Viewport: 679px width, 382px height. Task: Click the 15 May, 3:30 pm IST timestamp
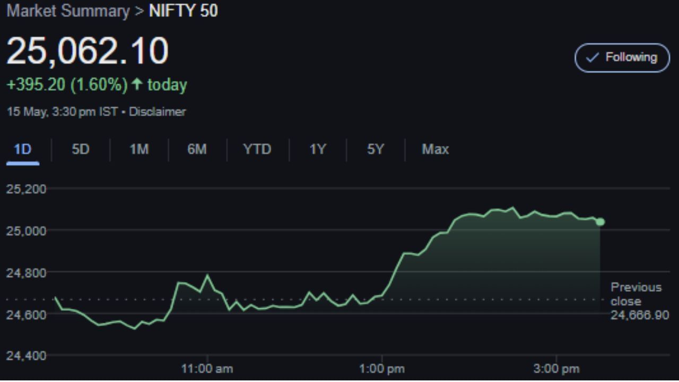pyautogui.click(x=62, y=112)
